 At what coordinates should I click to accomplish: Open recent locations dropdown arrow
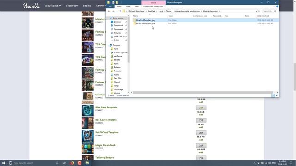117,11
